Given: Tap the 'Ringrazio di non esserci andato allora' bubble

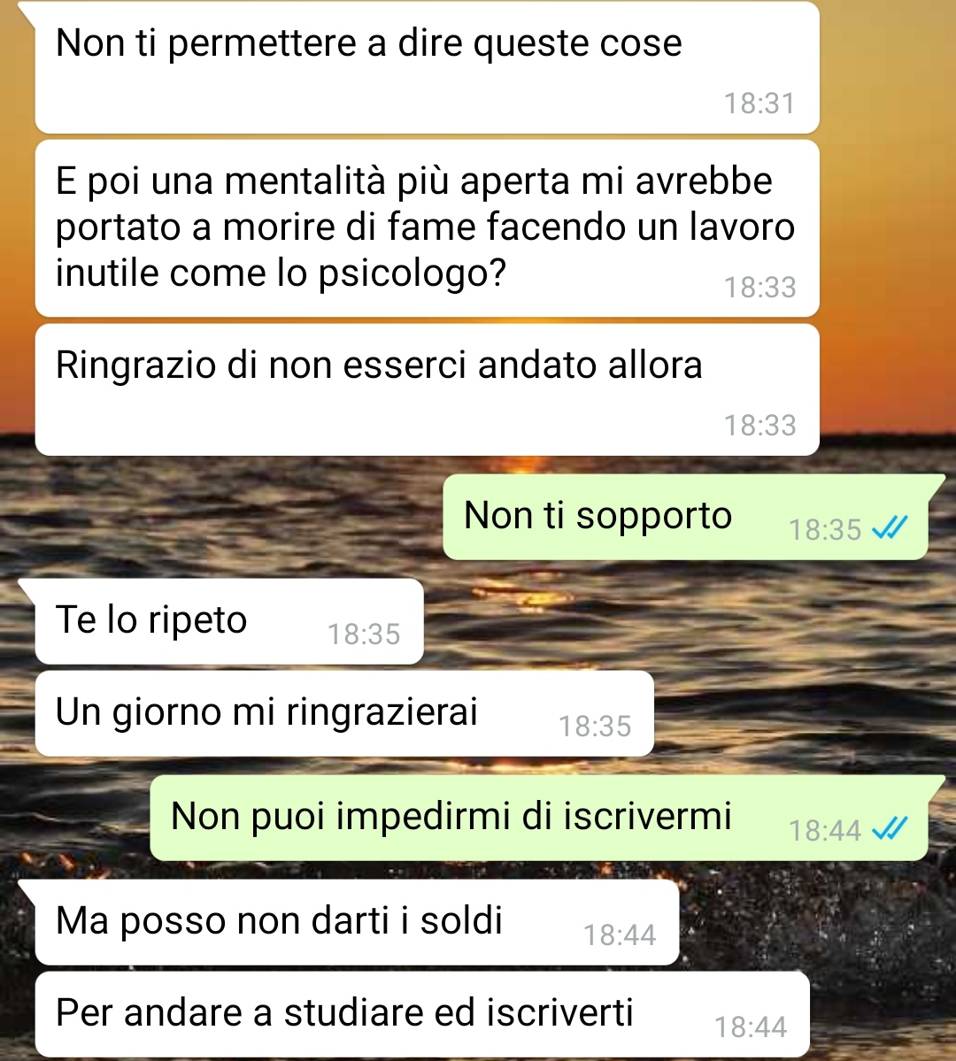Looking at the screenshot, I should 428,389.
